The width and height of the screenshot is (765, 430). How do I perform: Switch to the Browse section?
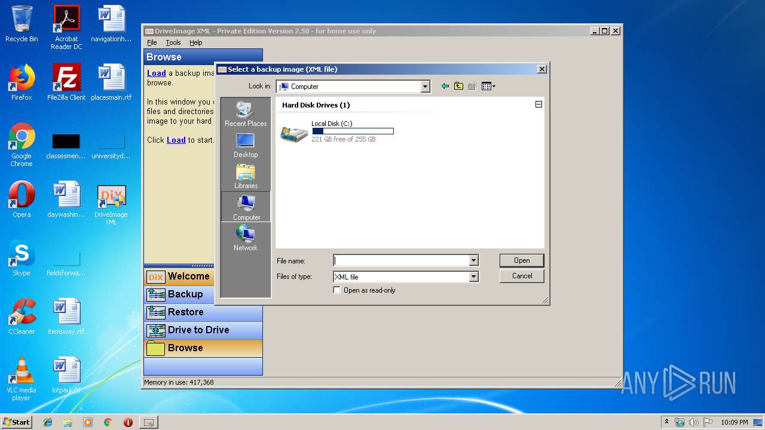pos(203,348)
